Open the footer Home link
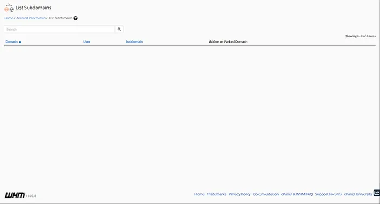Screen dimensions: 380x204 pyautogui.click(x=199, y=194)
